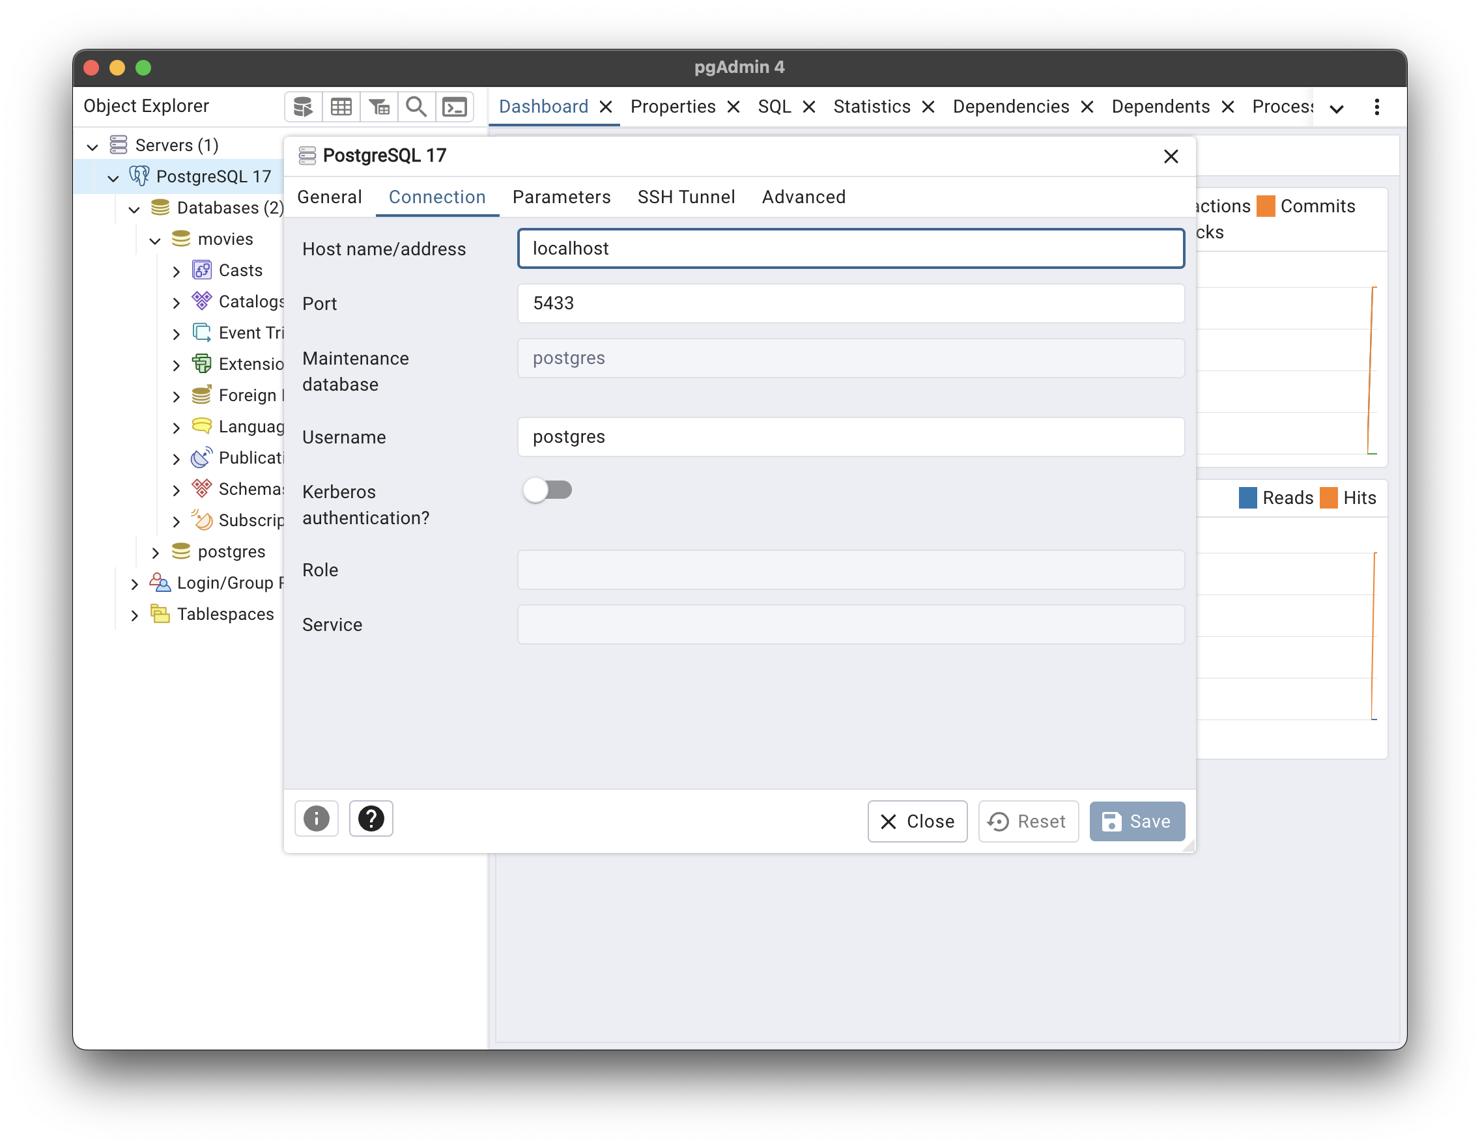Viewport: 1480px width, 1146px height.
Task: Click the help question mark icon
Action: [371, 819]
